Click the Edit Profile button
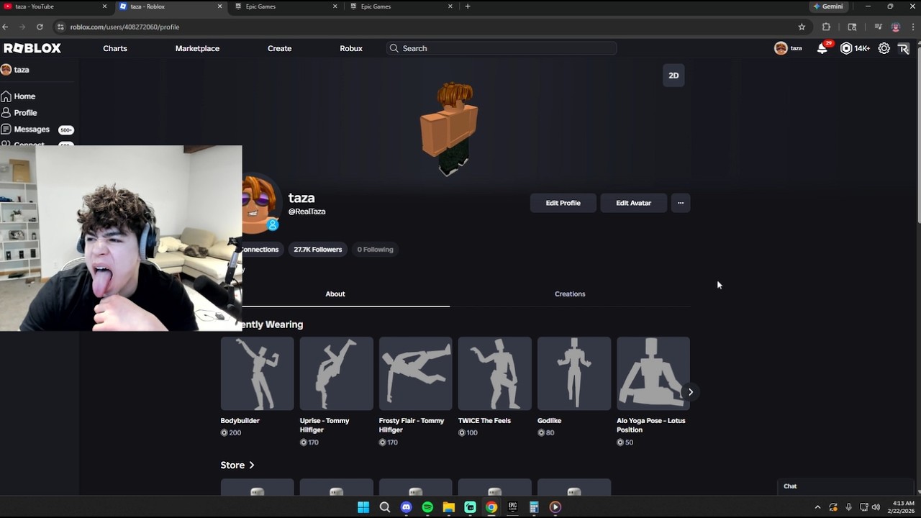 point(563,203)
